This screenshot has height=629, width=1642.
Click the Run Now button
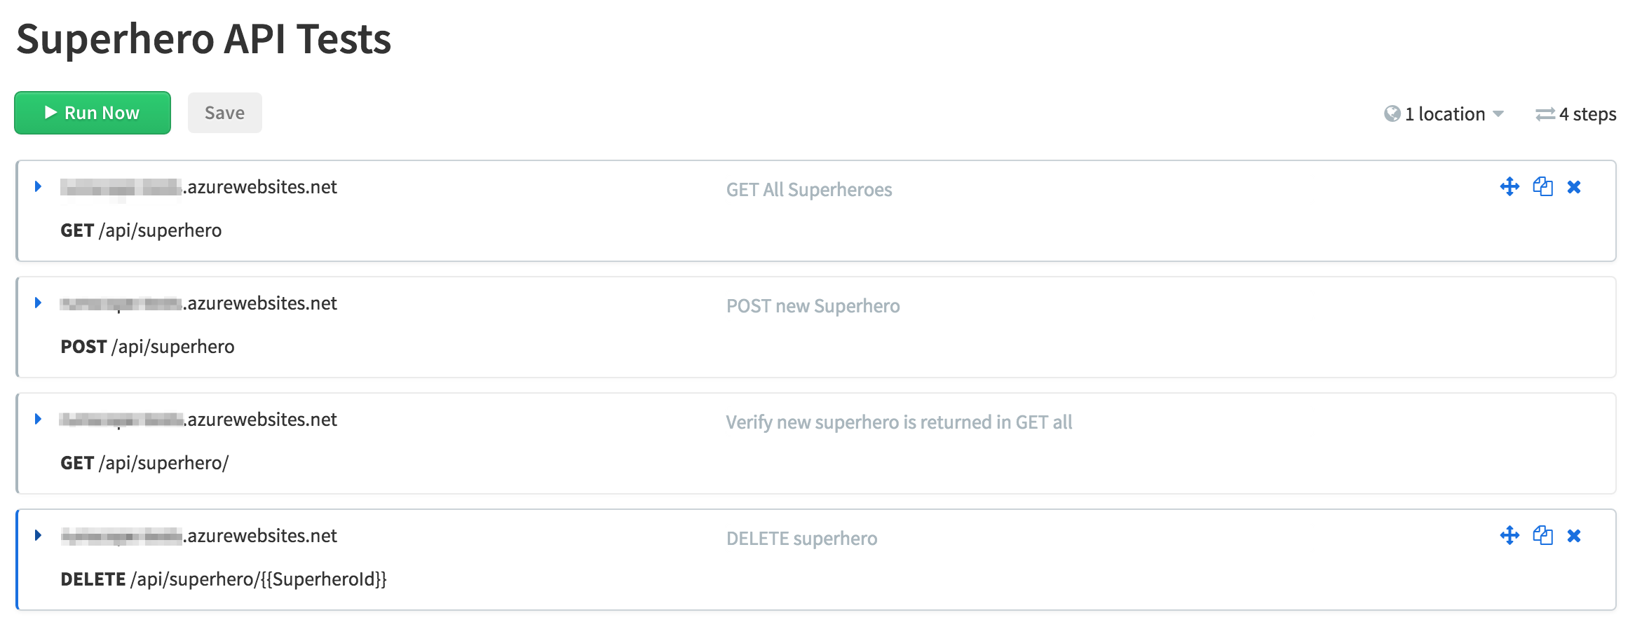93,113
